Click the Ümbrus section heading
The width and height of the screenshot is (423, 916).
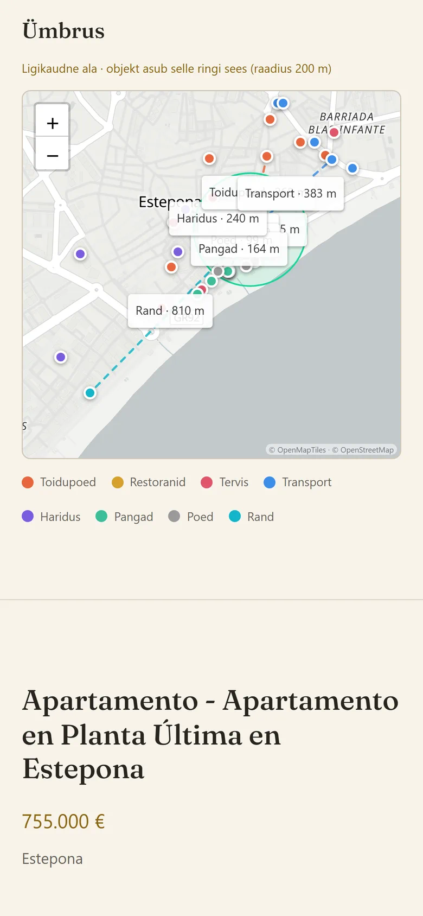[x=63, y=31]
